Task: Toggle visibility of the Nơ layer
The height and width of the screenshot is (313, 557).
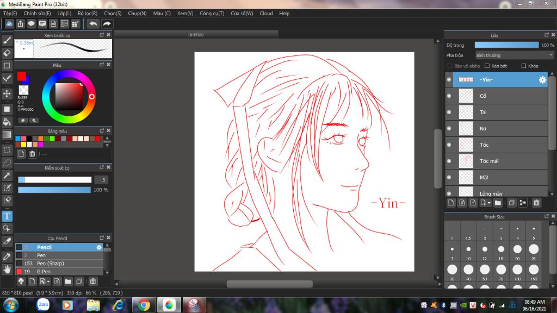Action: (x=449, y=128)
